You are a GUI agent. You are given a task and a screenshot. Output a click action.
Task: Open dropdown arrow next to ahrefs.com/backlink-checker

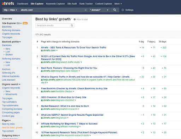point(74,92)
